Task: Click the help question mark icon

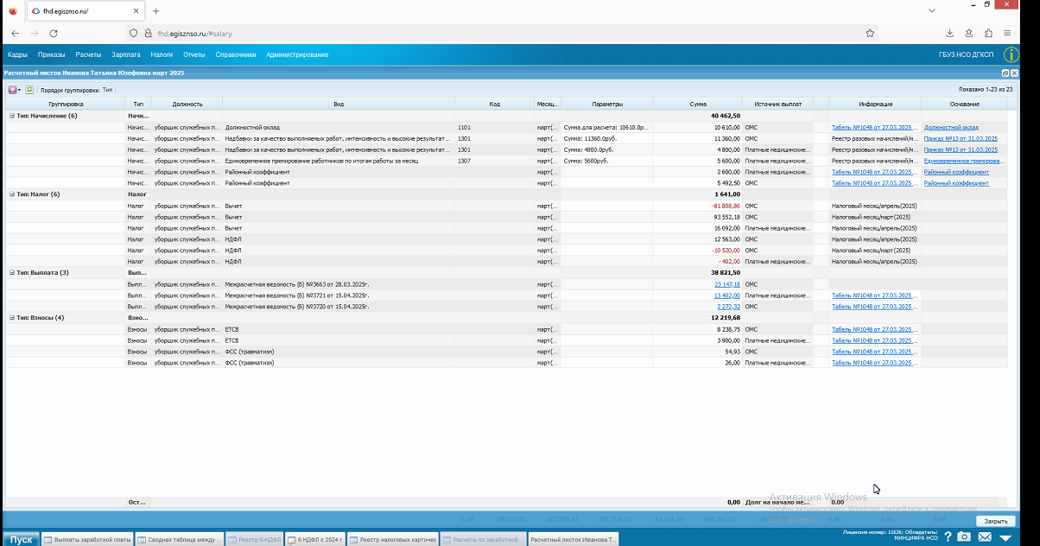Action: (x=948, y=537)
